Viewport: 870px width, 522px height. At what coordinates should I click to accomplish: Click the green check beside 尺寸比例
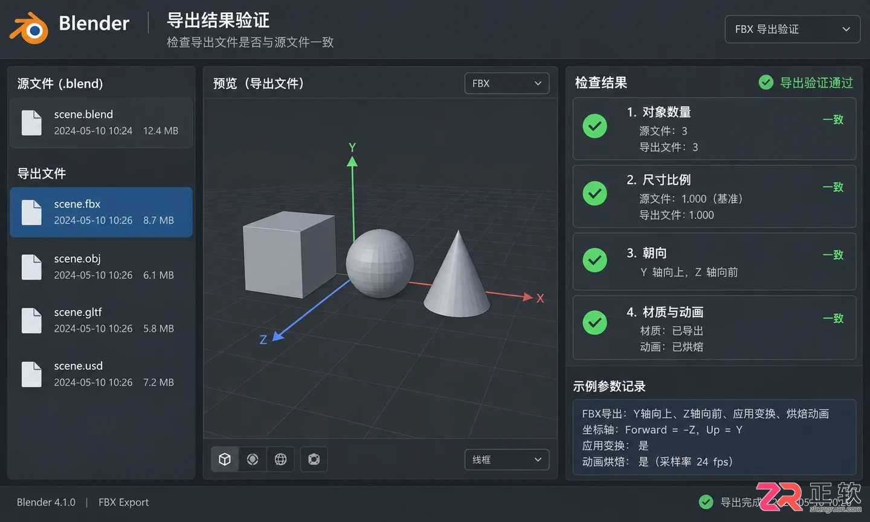tap(595, 193)
